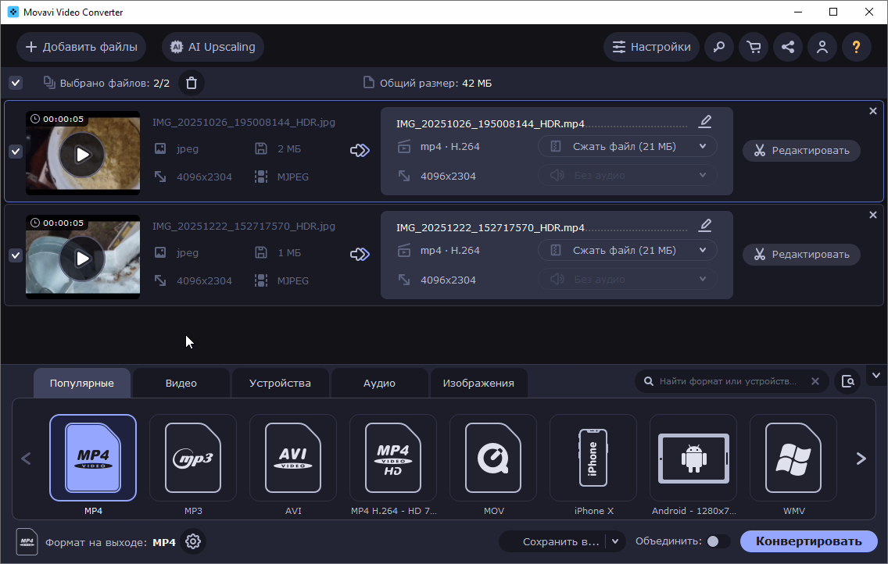Click the detect device icon beside search
This screenshot has height=564, width=888.
tap(848, 381)
